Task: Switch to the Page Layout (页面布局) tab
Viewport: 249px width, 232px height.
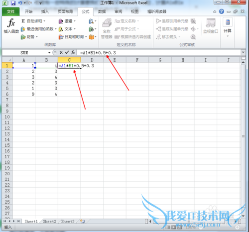Action: 65,11
